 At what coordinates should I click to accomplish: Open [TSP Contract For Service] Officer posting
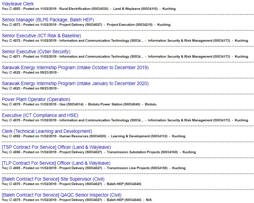pos(56,147)
